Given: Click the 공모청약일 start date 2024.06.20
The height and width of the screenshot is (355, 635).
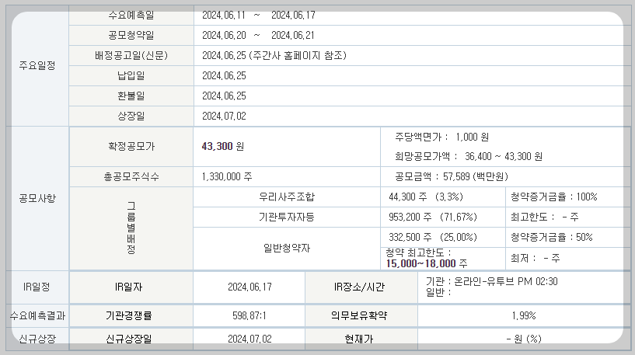Looking at the screenshot, I should tap(224, 35).
